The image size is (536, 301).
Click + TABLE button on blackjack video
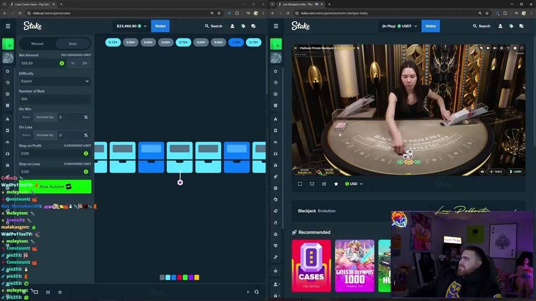496,171
